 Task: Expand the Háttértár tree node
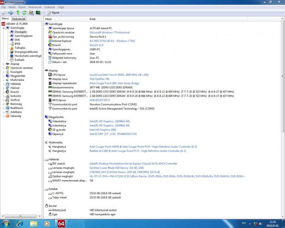click(3, 84)
